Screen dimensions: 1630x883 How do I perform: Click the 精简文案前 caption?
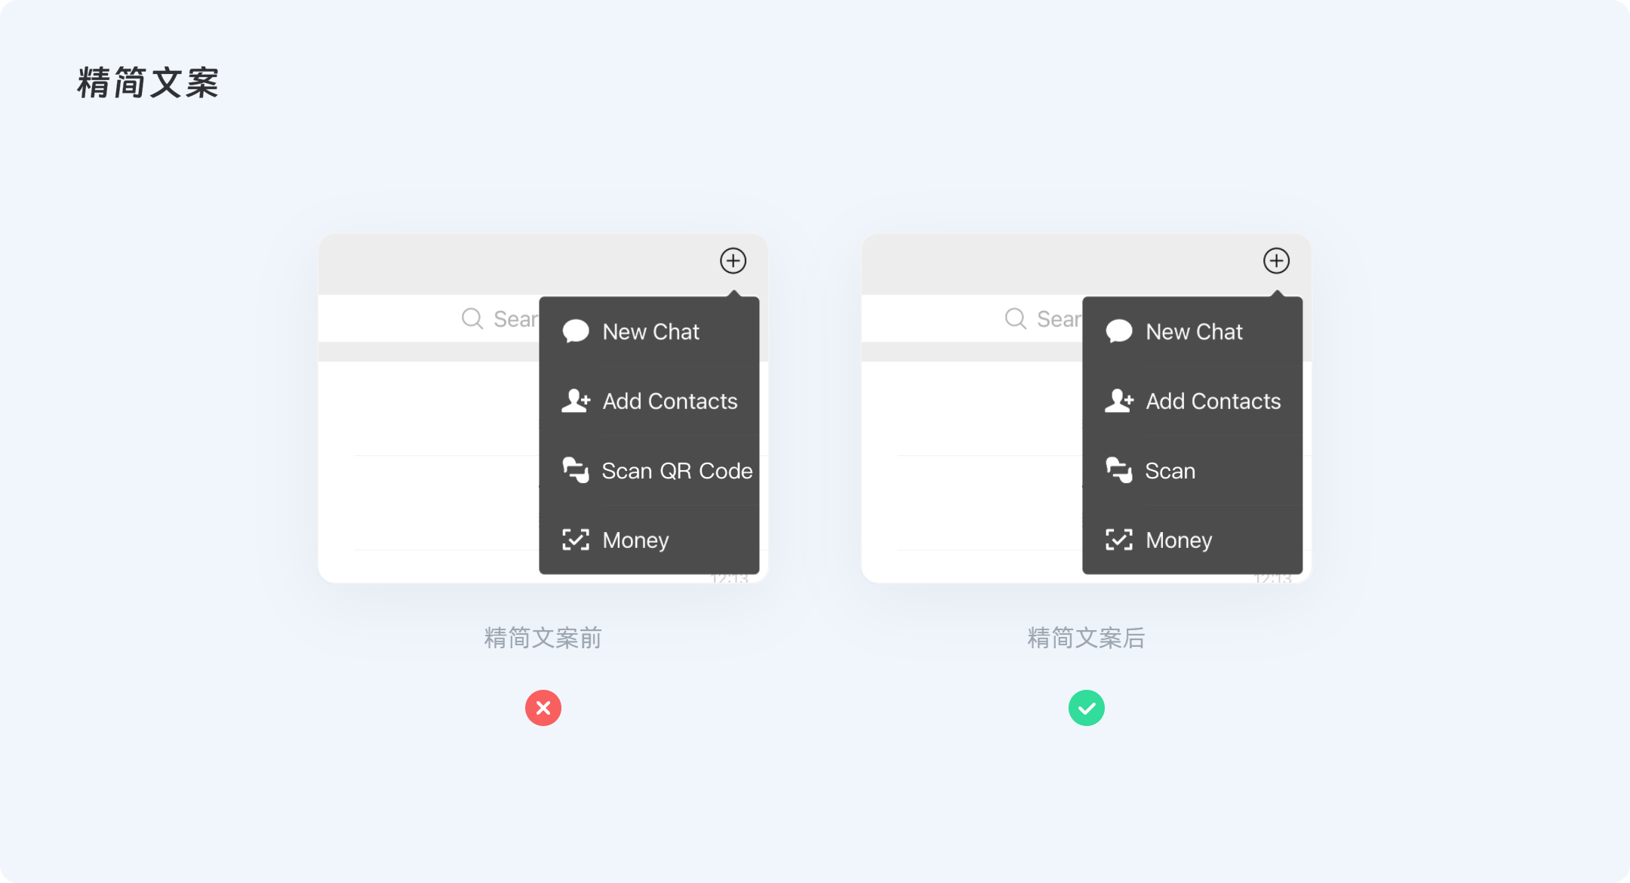click(543, 638)
